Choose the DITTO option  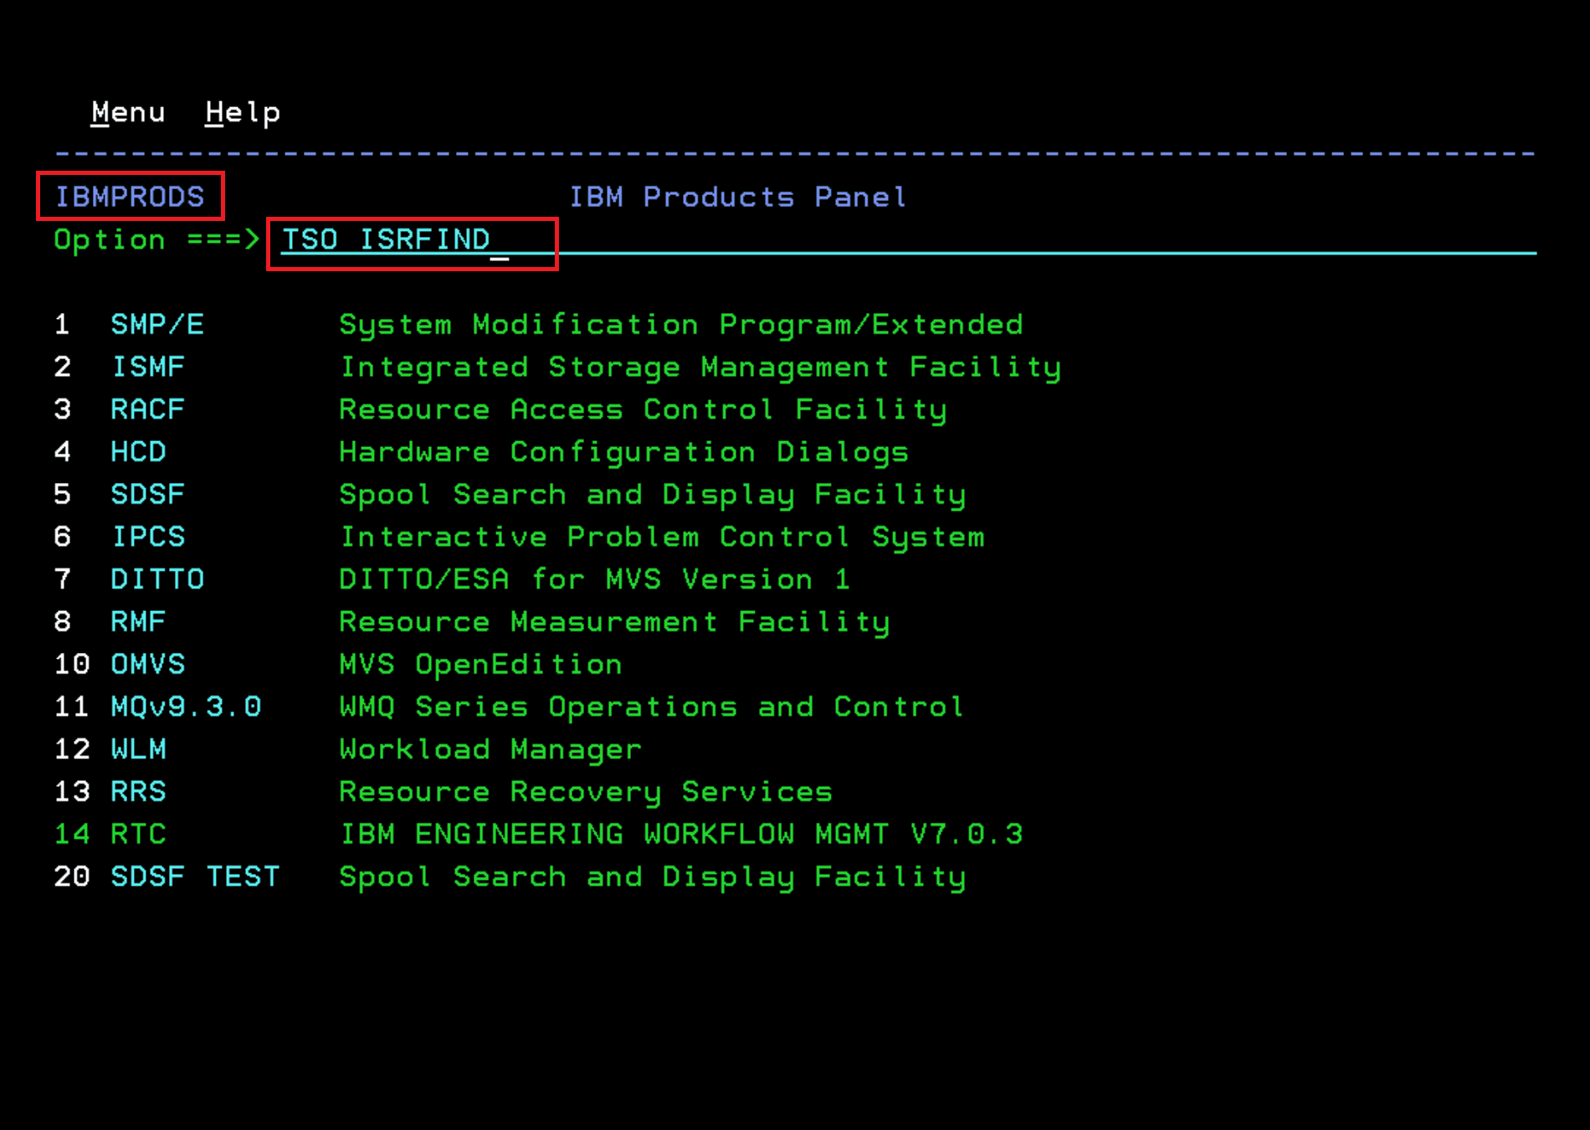[x=157, y=579]
